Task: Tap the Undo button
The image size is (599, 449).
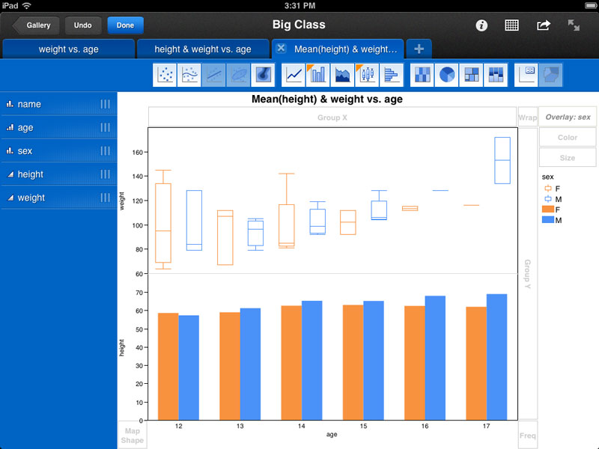Action: tap(83, 25)
